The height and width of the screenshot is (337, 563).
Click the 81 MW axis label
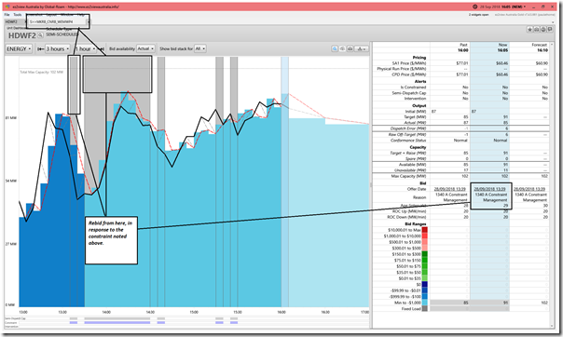click(x=11, y=118)
